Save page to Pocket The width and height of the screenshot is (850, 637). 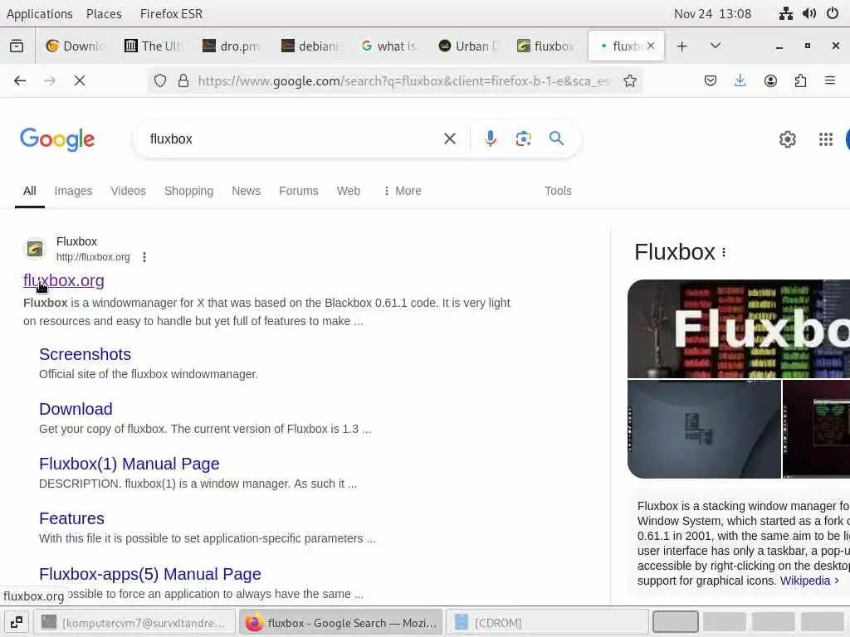(711, 80)
